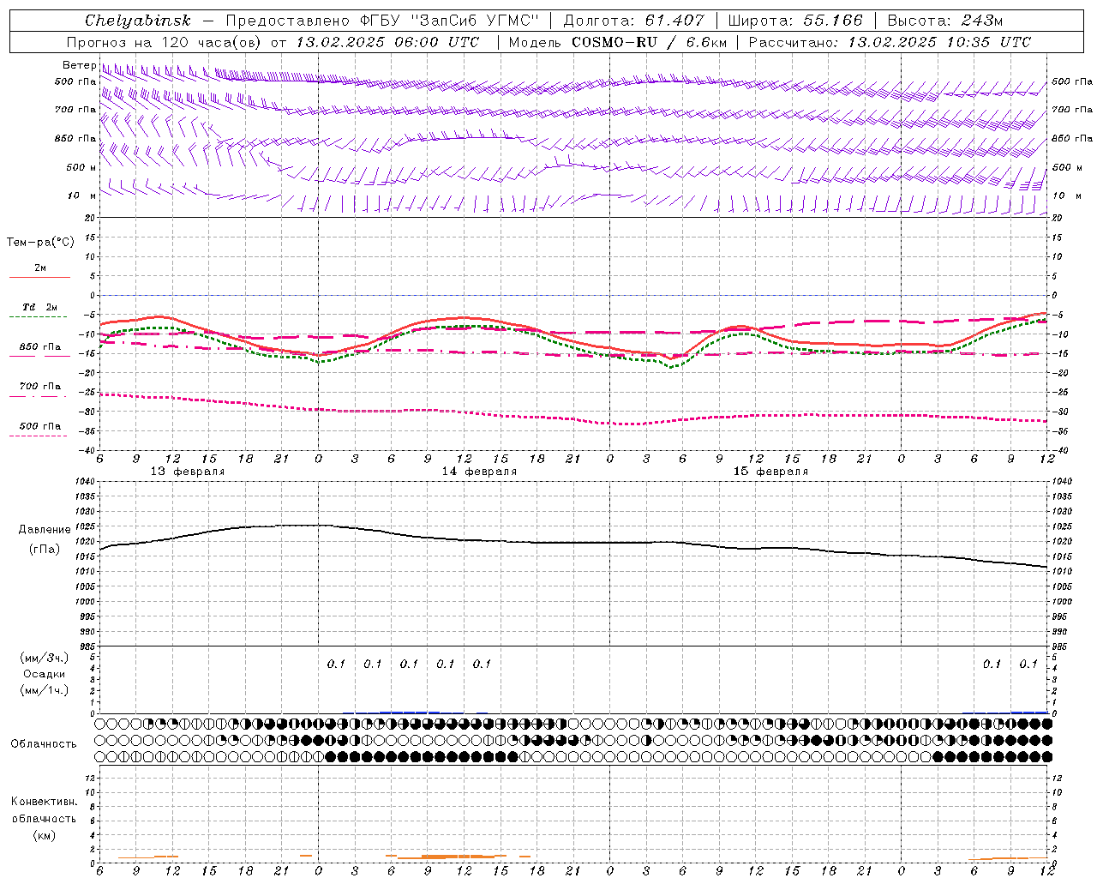This screenshot has height=878, width=1097.
Task: Click the '13 февраля' date label
Action: (188, 472)
